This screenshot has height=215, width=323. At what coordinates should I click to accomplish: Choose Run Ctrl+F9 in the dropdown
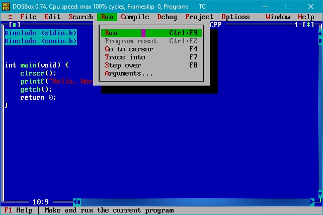(151, 33)
